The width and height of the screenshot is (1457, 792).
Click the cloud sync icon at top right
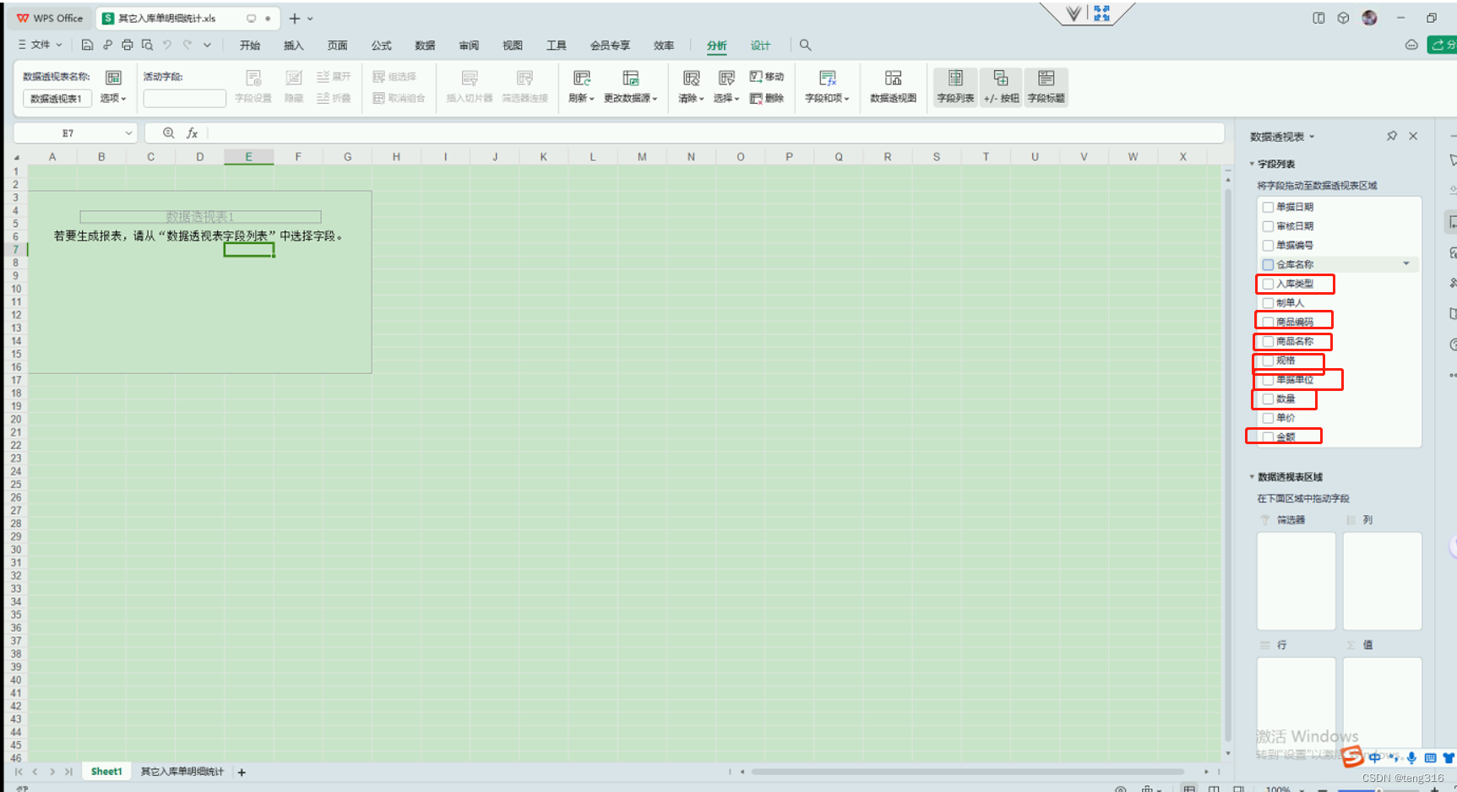coord(1411,45)
